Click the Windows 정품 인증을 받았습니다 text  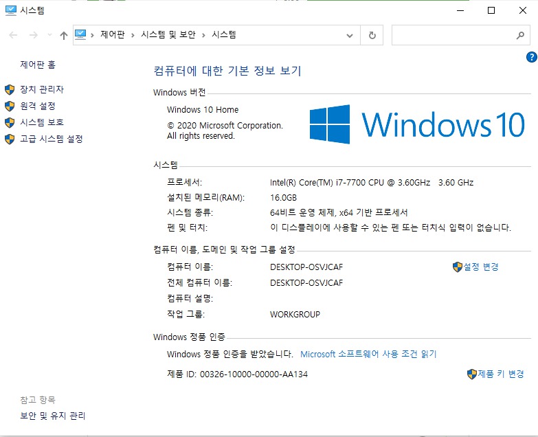(x=230, y=354)
